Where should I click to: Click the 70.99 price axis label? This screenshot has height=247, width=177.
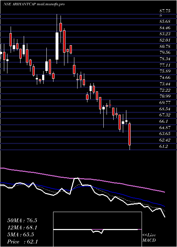click(x=165, y=96)
